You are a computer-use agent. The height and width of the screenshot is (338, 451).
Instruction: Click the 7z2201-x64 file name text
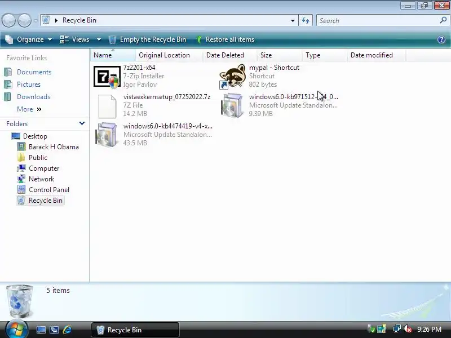coord(139,68)
